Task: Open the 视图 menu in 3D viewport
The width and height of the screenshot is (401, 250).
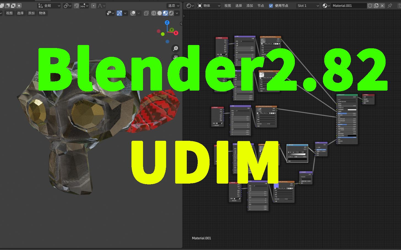Action: click(9, 13)
